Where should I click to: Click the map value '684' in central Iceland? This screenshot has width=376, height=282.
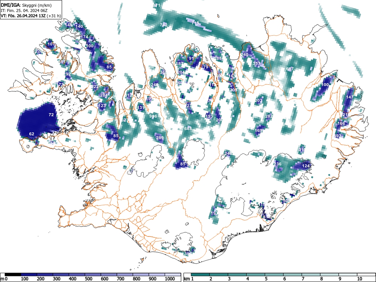coord(188,129)
